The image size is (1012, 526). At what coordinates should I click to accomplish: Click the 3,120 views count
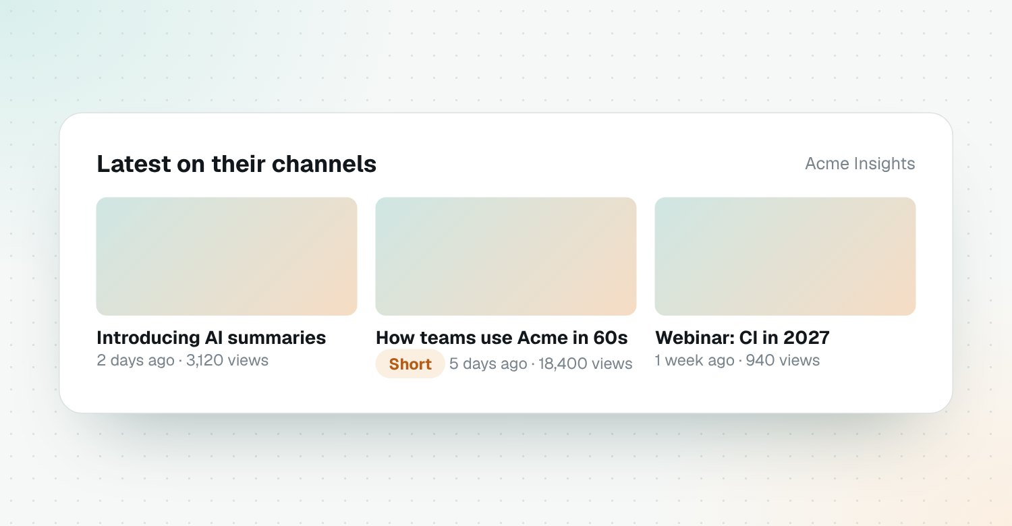point(227,360)
